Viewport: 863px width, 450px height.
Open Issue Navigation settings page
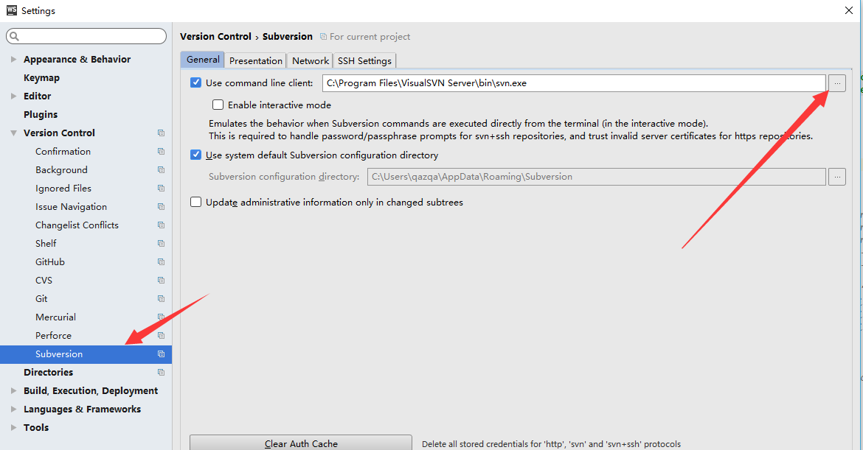[71, 207]
